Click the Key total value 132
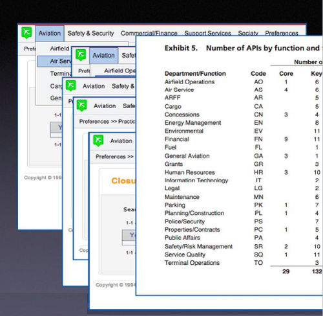Screen dimensions: 323x316 pos(317,271)
